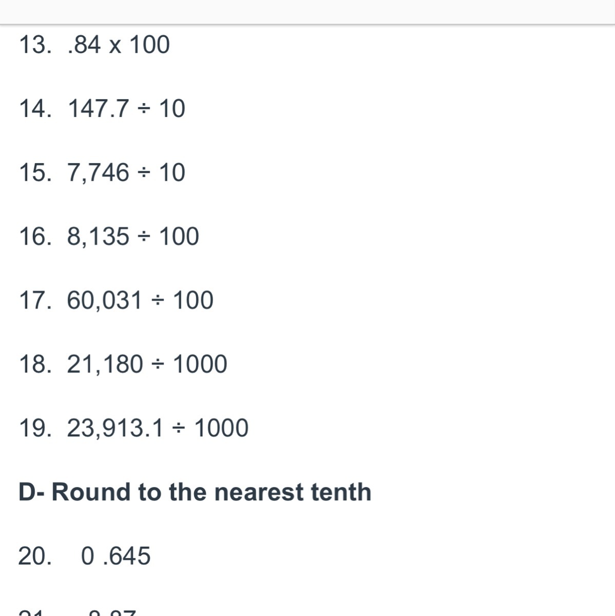Click the 'D- Round to the nearest tenth' heading

[195, 492]
